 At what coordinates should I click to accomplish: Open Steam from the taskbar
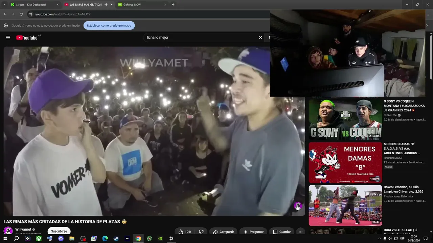116,239
